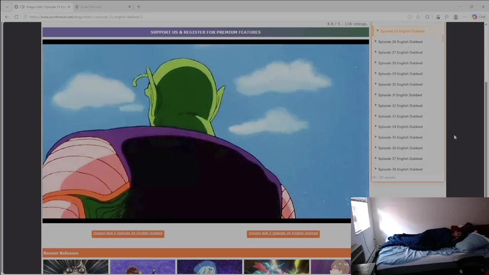Select Episode 25 English Dubbed in list
Viewport: 489px width, 275px height.
(402, 31)
